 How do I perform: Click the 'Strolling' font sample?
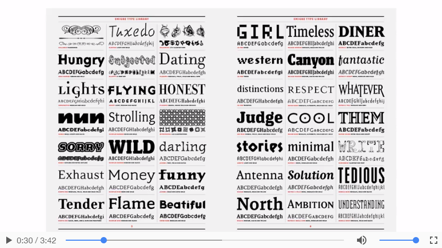(x=132, y=118)
